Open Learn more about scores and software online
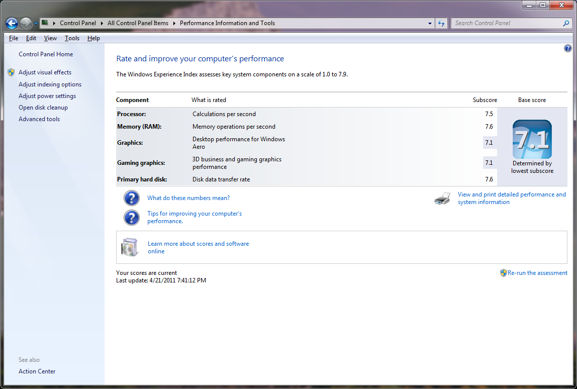577x389 pixels. pos(198,247)
